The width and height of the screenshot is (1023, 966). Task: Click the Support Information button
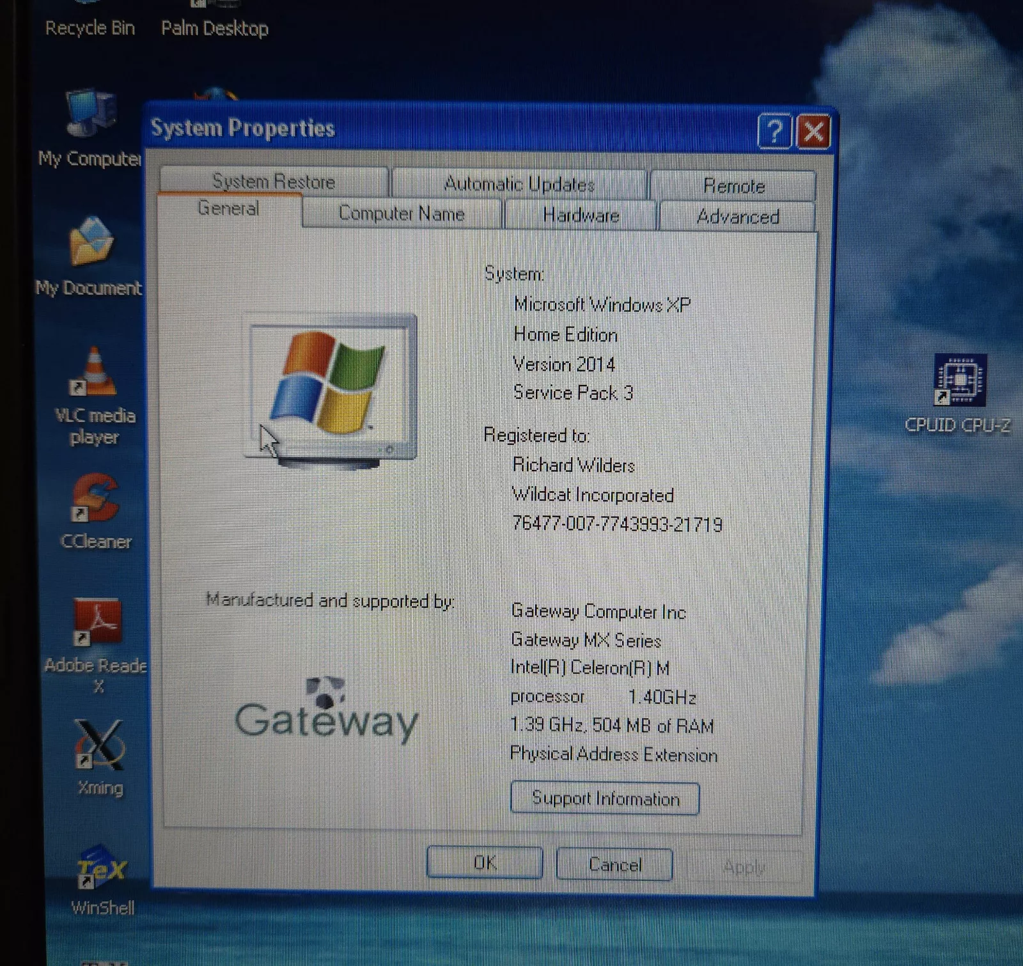(605, 799)
